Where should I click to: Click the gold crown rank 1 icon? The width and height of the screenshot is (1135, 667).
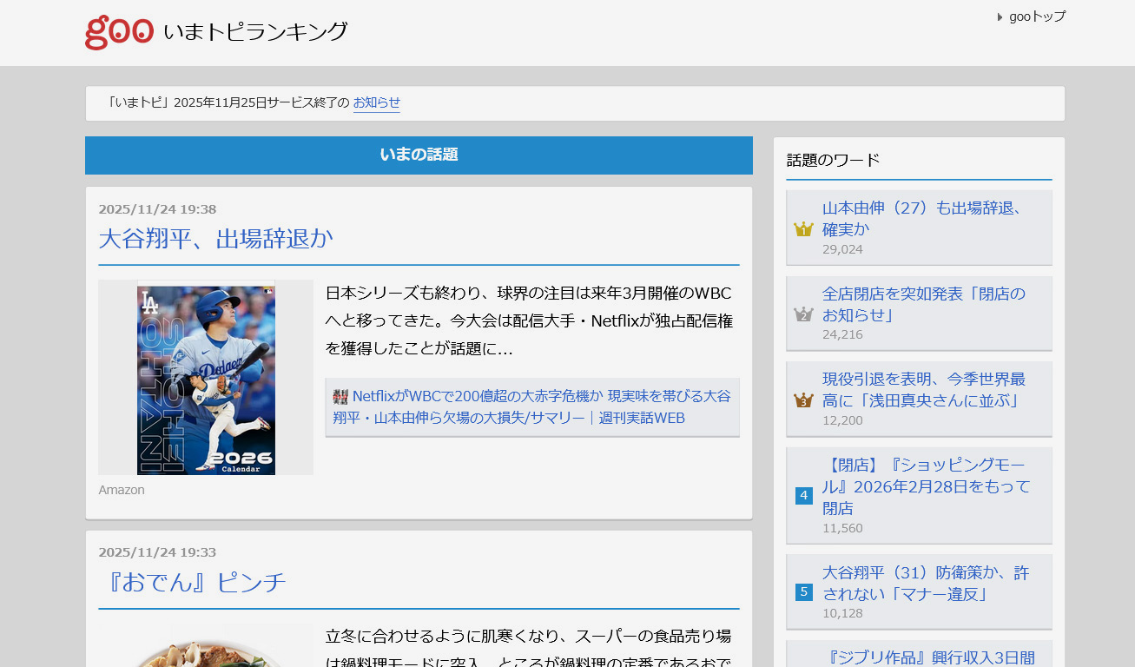pyautogui.click(x=803, y=229)
